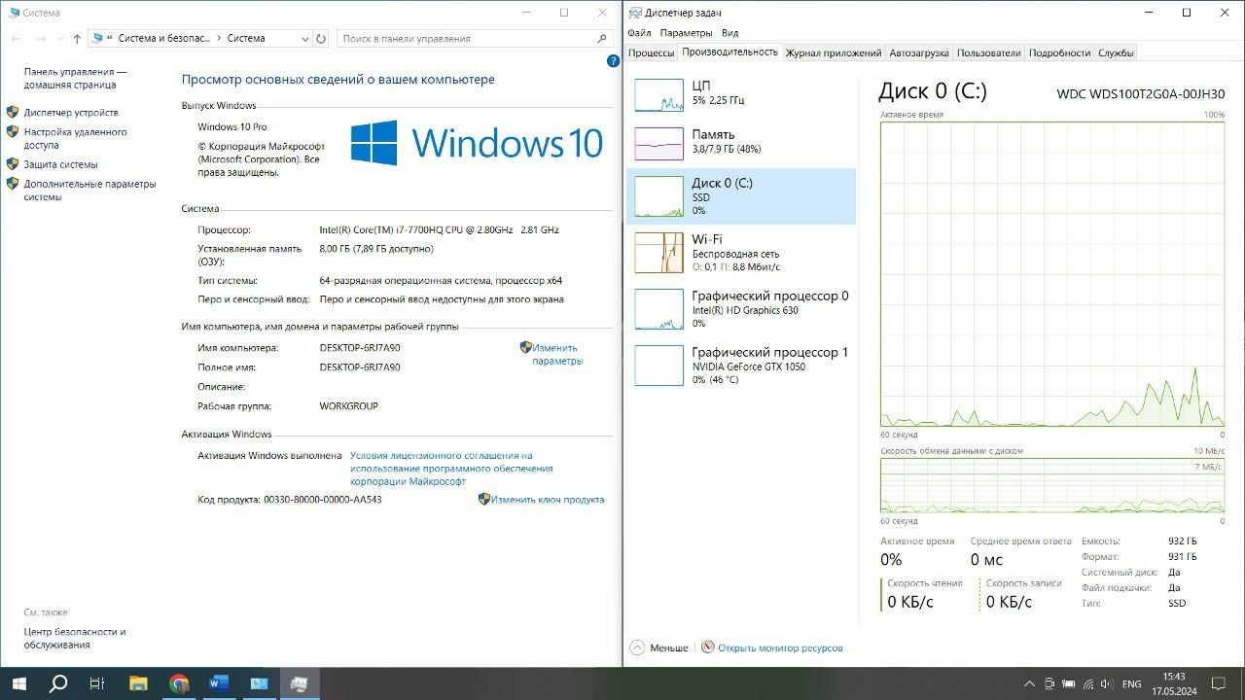Click shield icon beside Advanced system settings
The height and width of the screenshot is (700, 1245).
point(13,184)
